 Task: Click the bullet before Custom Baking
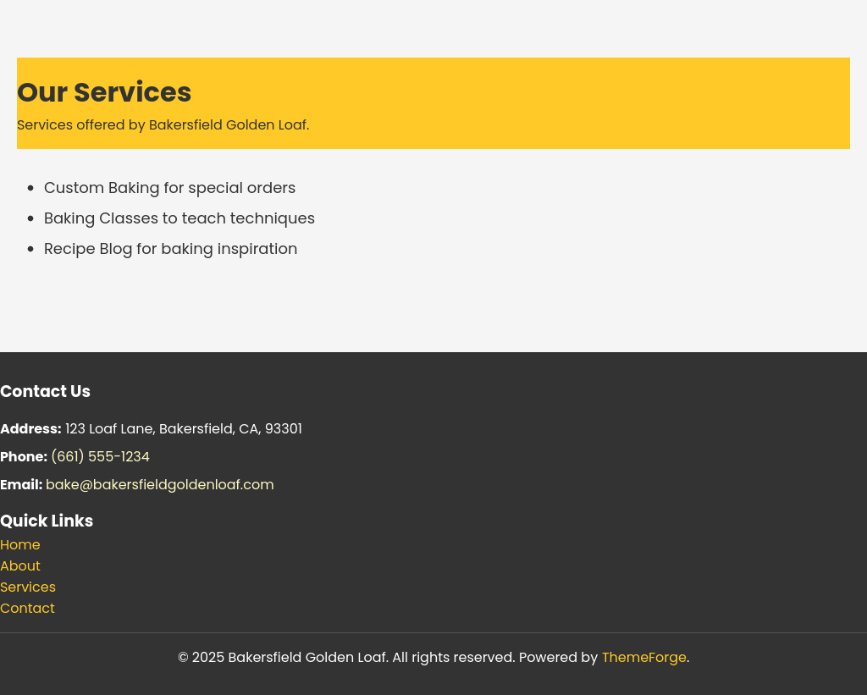[x=30, y=188]
